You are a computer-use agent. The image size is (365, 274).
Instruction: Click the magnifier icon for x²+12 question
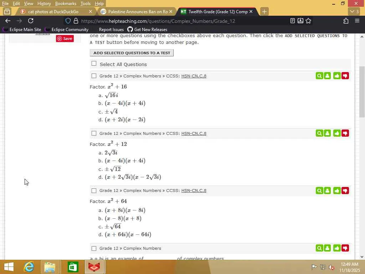(319, 133)
